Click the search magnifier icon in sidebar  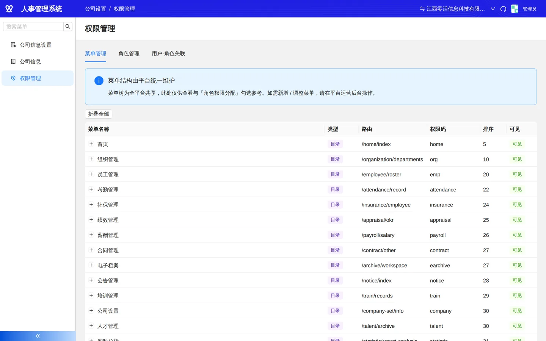(x=68, y=27)
